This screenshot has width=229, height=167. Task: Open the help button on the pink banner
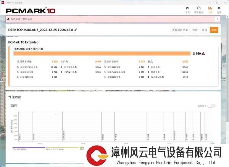[217, 19]
